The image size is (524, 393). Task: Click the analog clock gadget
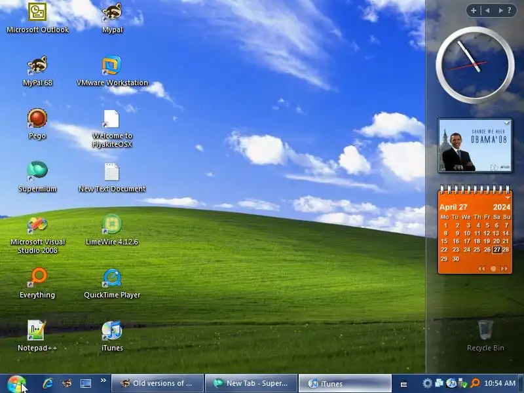tap(476, 65)
